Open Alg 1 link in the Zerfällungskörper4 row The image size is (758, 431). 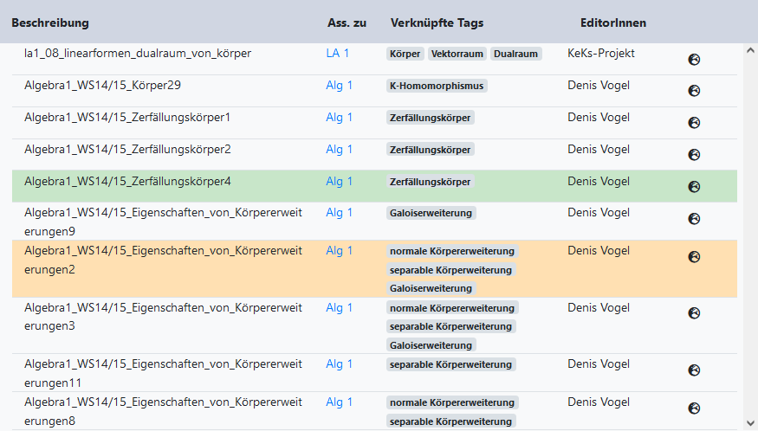(340, 182)
